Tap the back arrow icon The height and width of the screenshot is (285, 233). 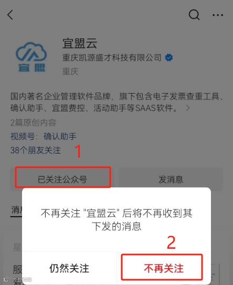point(10,15)
